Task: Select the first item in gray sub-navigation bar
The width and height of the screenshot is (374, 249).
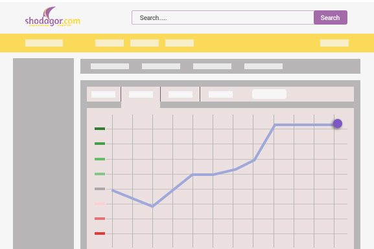Action: point(110,67)
